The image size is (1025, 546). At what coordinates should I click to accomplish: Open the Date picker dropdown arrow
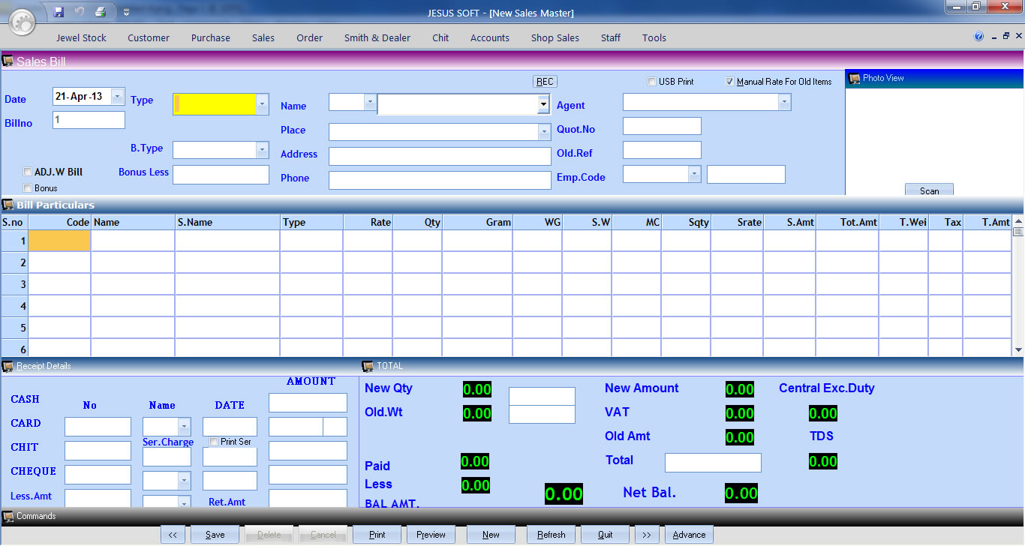pos(117,96)
